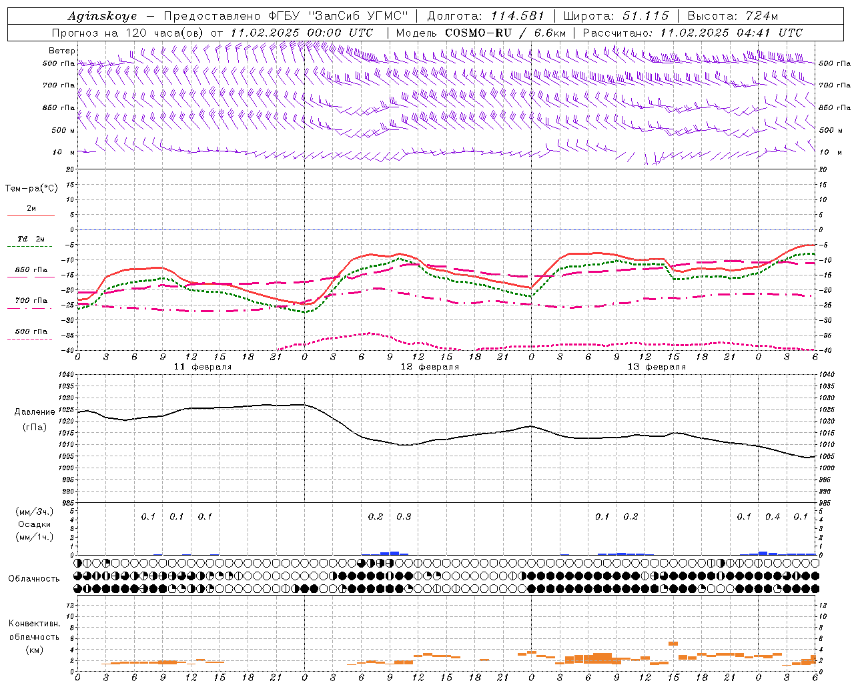The height and width of the screenshot is (683, 854).
Task: Click the 0.4 precipitation value
Action: tap(773, 516)
